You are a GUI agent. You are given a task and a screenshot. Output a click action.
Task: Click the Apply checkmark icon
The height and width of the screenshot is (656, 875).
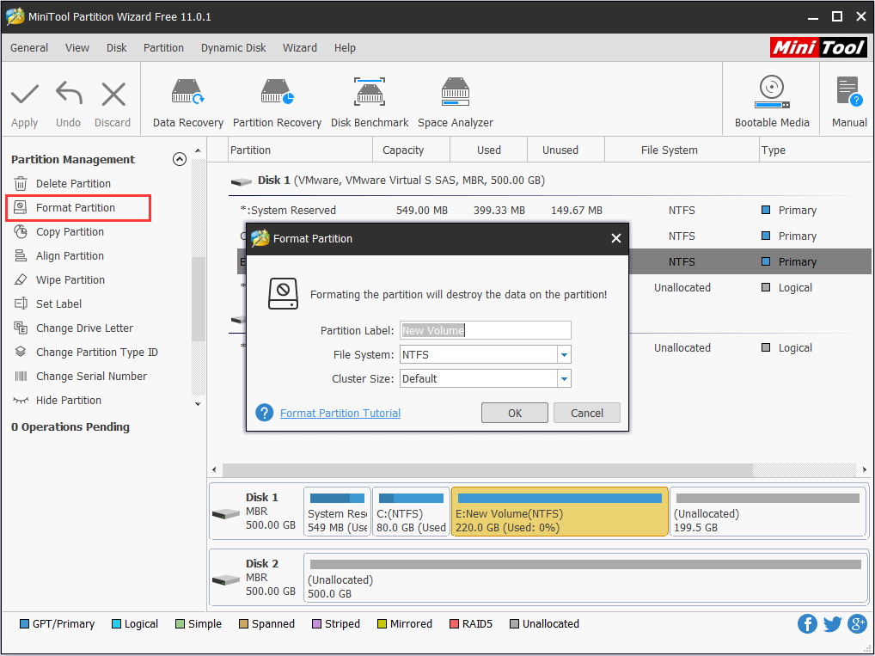pos(25,95)
